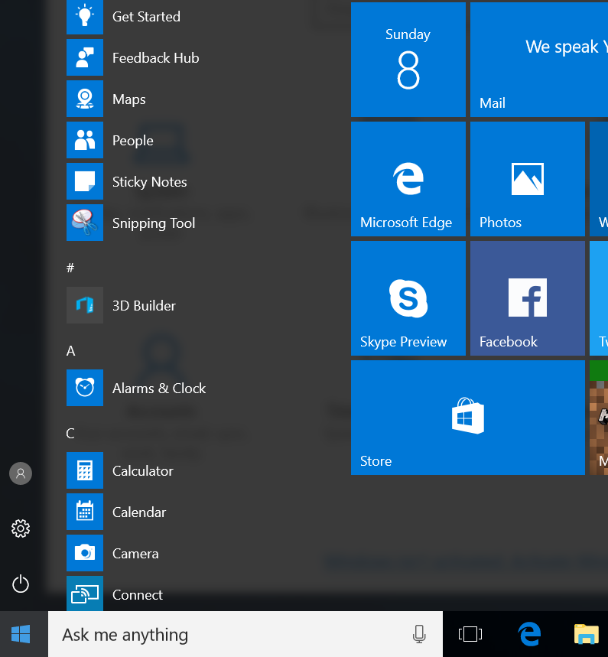Click the 'C' letter section header
Image resolution: width=608 pixels, height=657 pixels.
point(70,433)
